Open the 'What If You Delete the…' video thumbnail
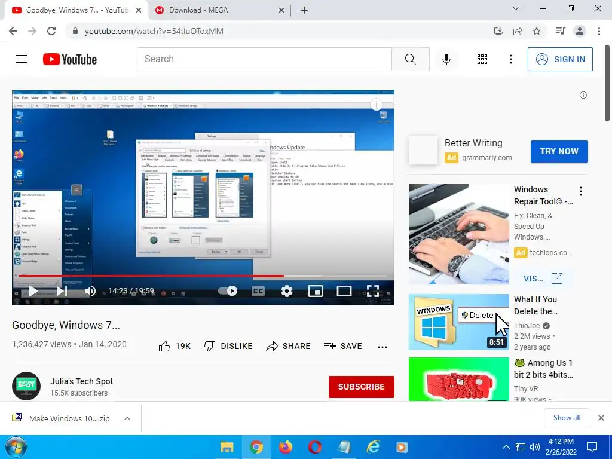The height and width of the screenshot is (459, 612). point(458,322)
